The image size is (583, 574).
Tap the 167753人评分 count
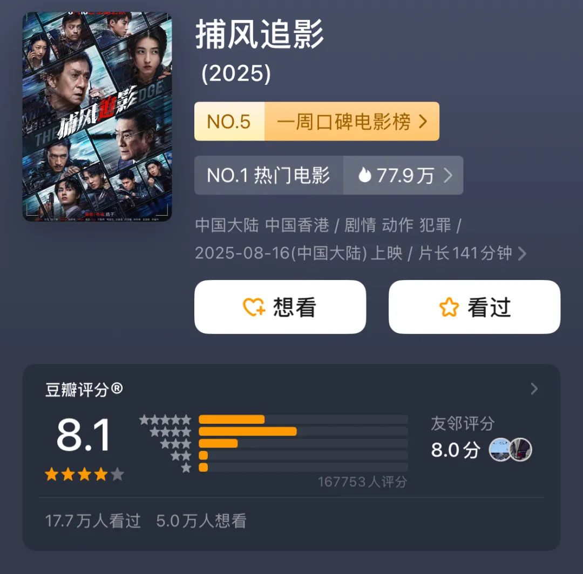tap(362, 482)
